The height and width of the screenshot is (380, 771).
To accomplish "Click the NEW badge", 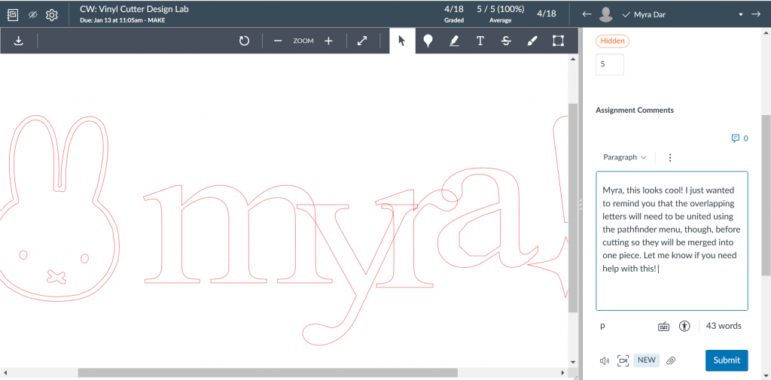I will point(646,360).
